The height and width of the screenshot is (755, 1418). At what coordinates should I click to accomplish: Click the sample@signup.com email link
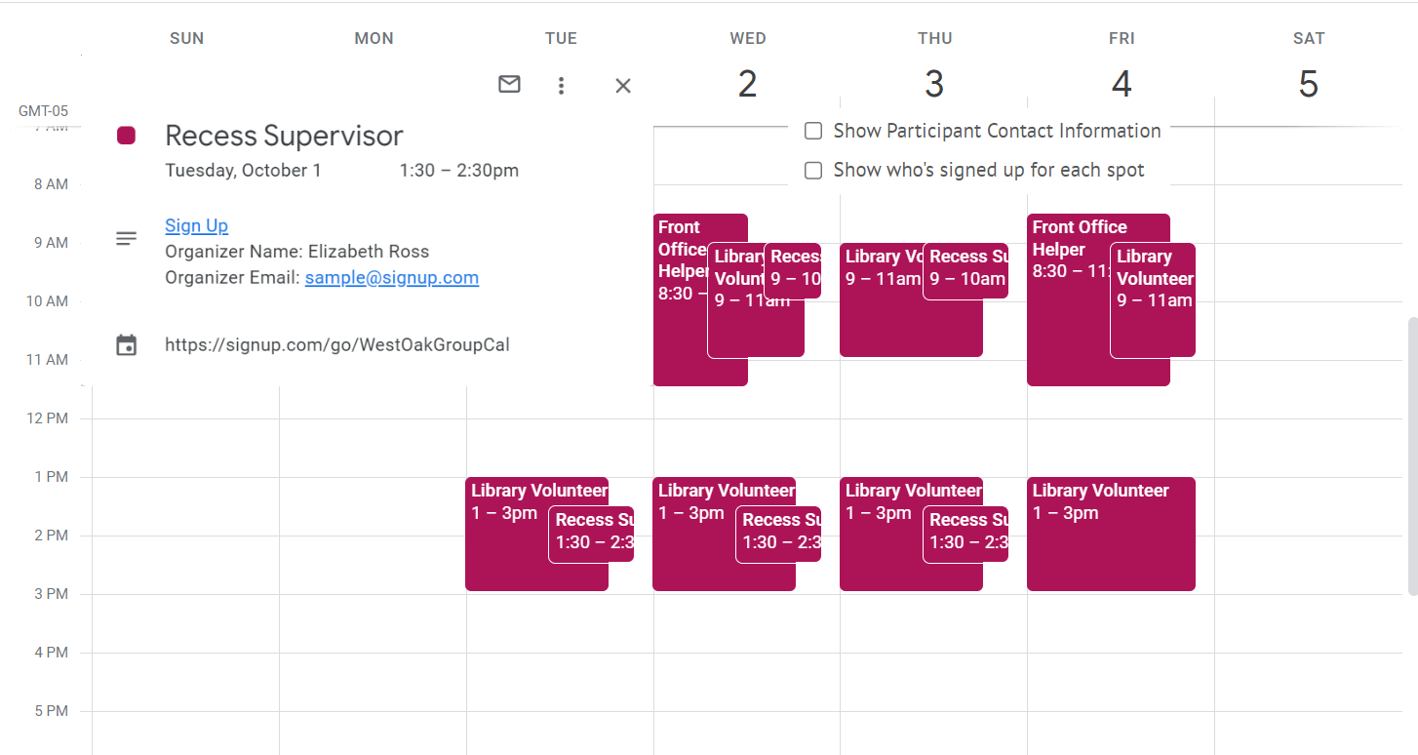[391, 277]
